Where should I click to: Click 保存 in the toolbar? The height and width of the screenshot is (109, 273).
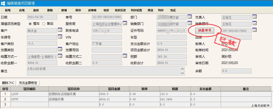[78, 10]
